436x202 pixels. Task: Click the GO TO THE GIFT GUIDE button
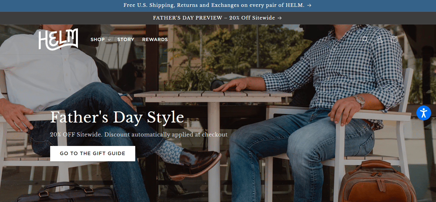[x=93, y=153]
